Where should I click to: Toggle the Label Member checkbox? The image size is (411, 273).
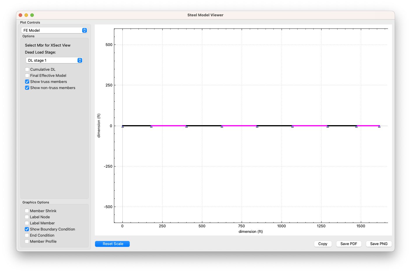(27, 223)
